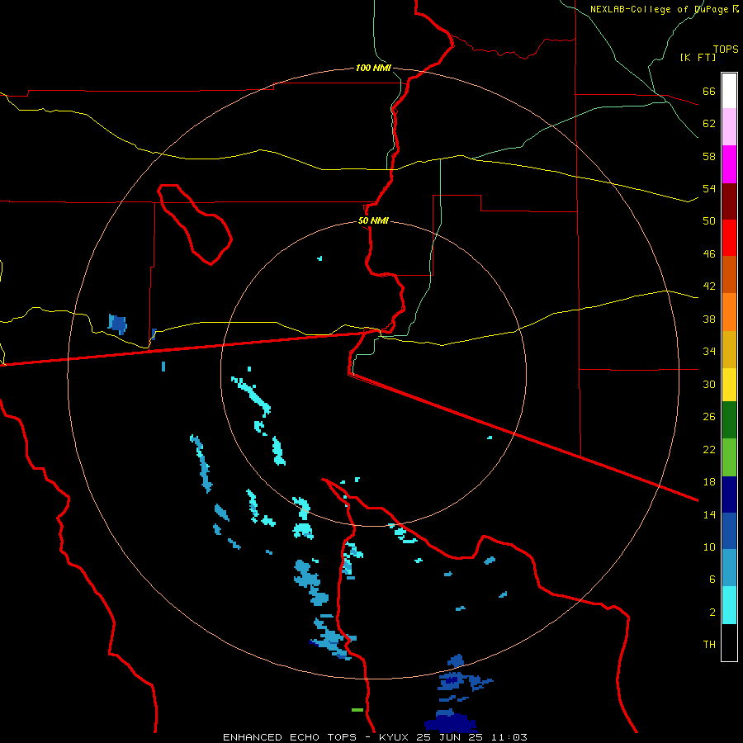Click the legend value "46"
Viewport: 743px width, 743px height.
pyautogui.click(x=709, y=254)
